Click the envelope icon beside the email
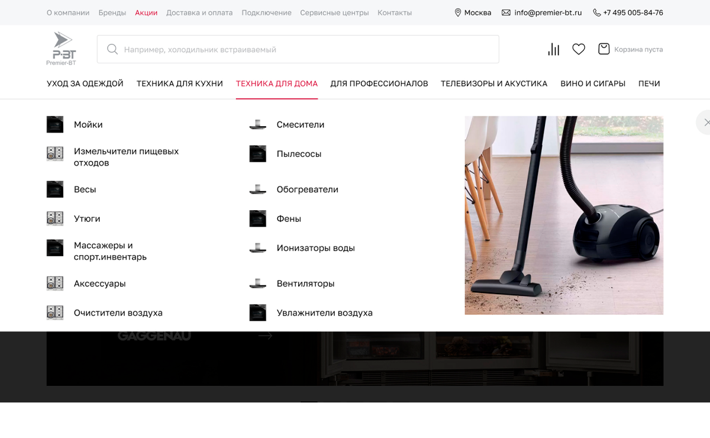Screen dimensions: 710x438 click(506, 12)
